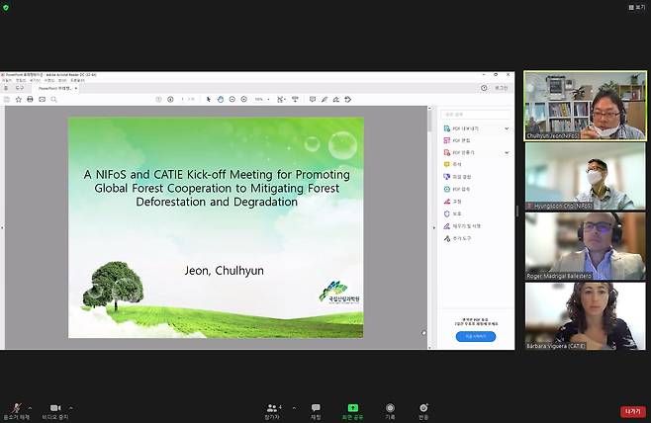Expand arrow next to Participants button

294,408
